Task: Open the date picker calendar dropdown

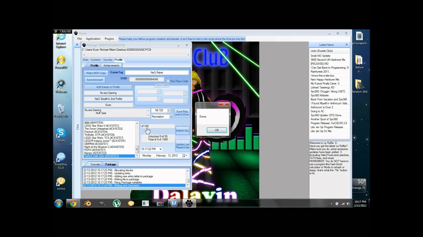Action: click(187, 155)
